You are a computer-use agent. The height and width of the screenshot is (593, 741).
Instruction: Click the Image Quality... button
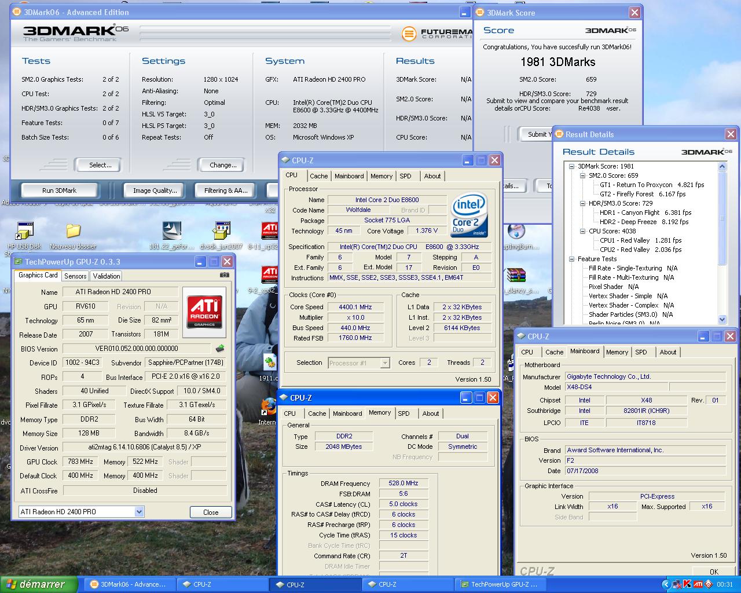(x=155, y=191)
